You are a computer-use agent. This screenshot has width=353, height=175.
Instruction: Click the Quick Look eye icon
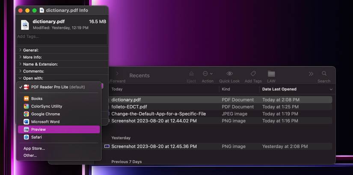pyautogui.click(x=229, y=74)
